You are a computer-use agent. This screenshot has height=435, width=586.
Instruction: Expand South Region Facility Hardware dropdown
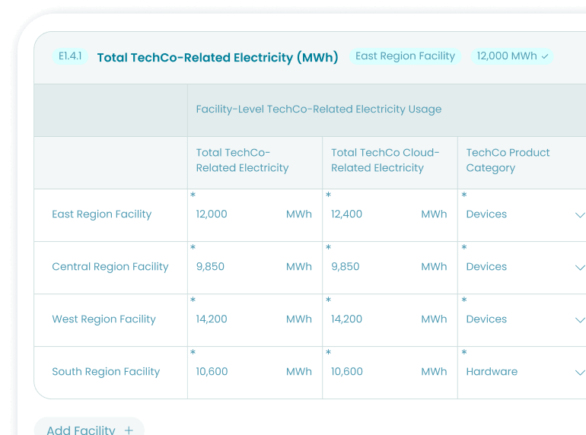580,373
